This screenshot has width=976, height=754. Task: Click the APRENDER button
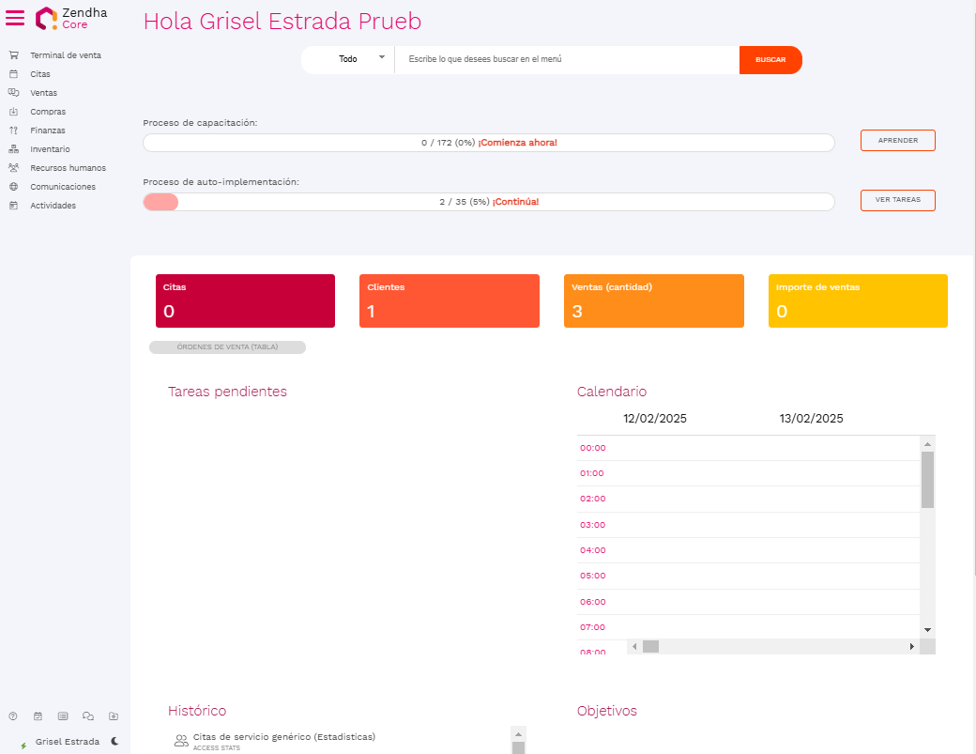pos(897,141)
